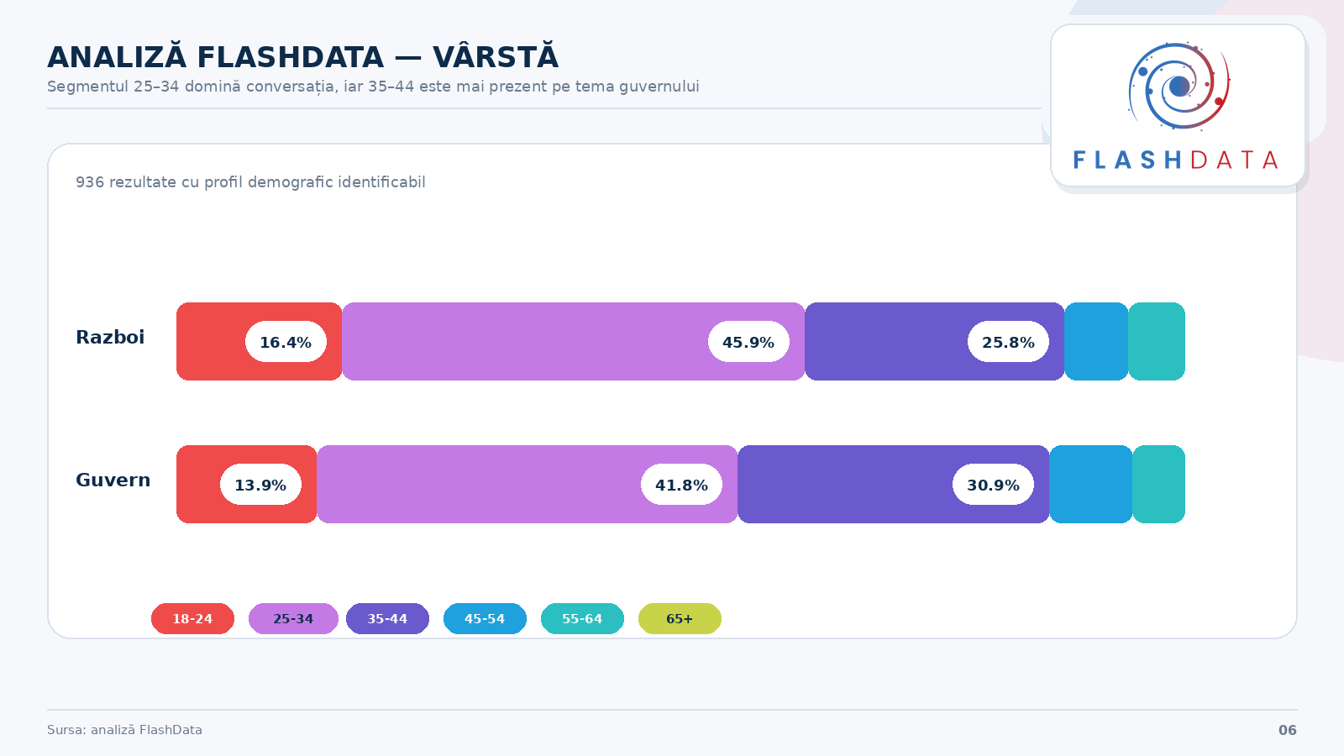Select the 35-44 legend pill
This screenshot has height=756, width=1344.
click(387, 619)
